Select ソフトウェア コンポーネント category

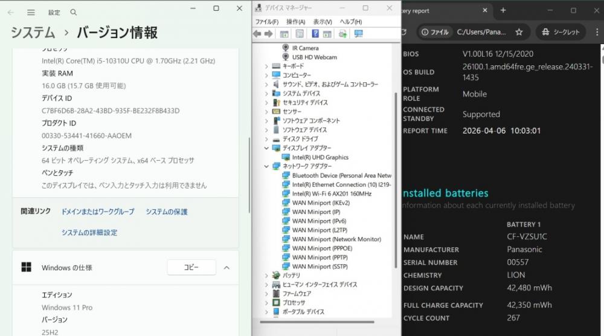point(311,121)
